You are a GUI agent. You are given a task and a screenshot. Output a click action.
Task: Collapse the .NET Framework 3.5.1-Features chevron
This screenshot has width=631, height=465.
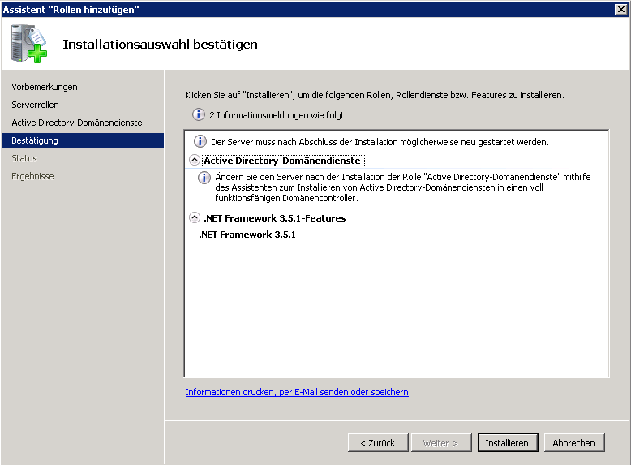click(x=194, y=217)
